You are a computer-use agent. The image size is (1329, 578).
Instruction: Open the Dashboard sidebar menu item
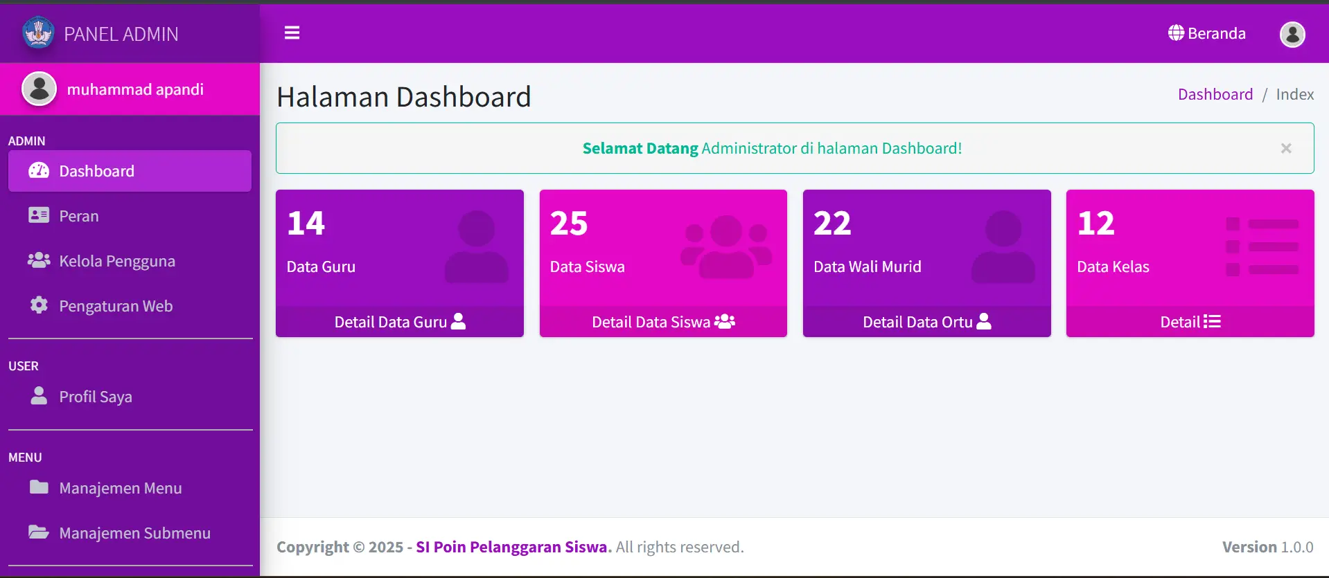pyautogui.click(x=130, y=171)
